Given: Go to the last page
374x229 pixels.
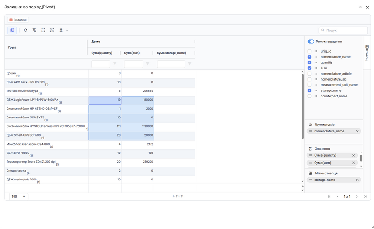Looking at the screenshot, I should [365, 197].
